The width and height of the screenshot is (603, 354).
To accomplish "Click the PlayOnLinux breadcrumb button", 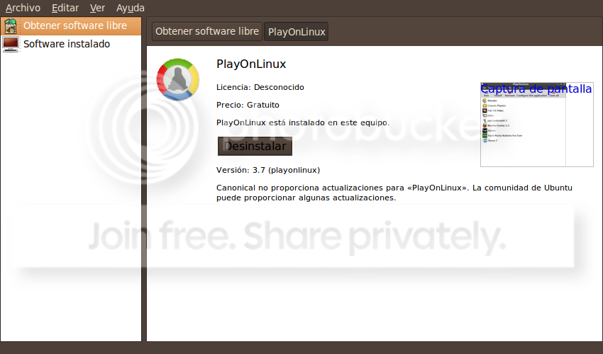I will pyautogui.click(x=297, y=31).
